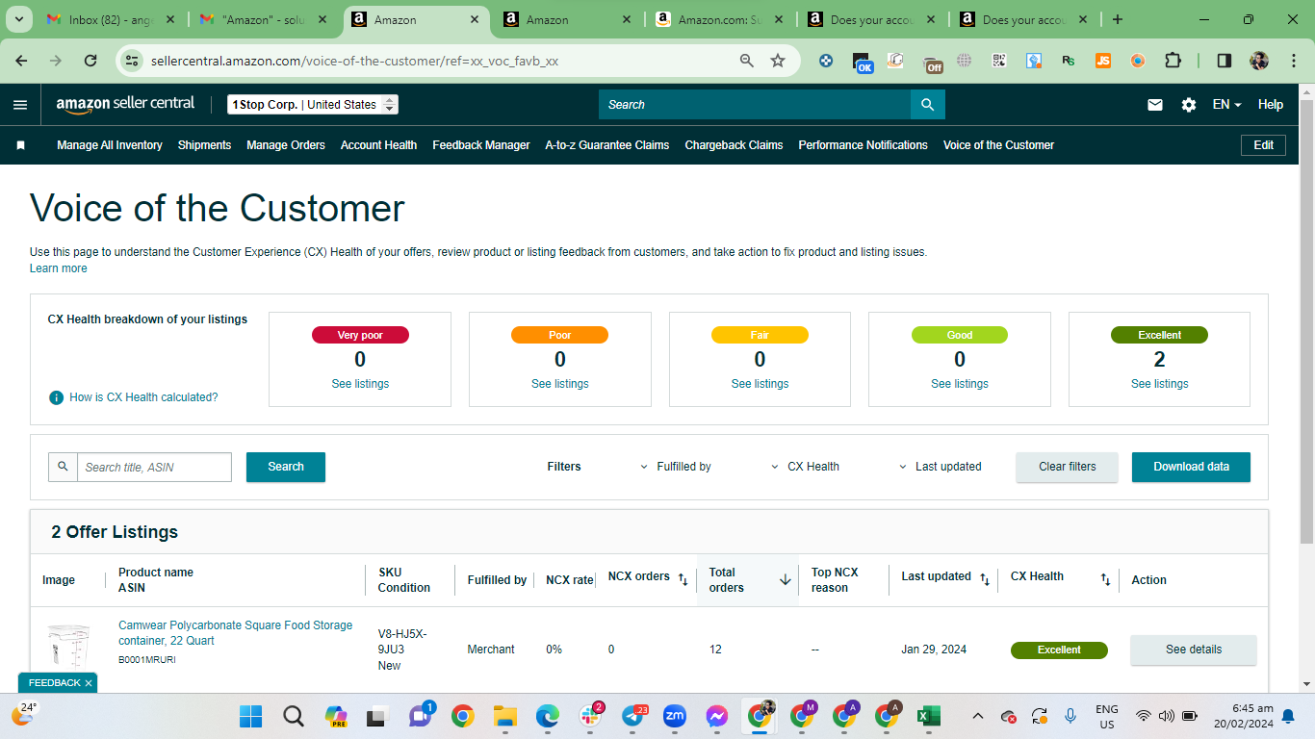This screenshot has width=1315, height=739.
Task: Open the Zoom app on the taskbar
Action: (675, 716)
